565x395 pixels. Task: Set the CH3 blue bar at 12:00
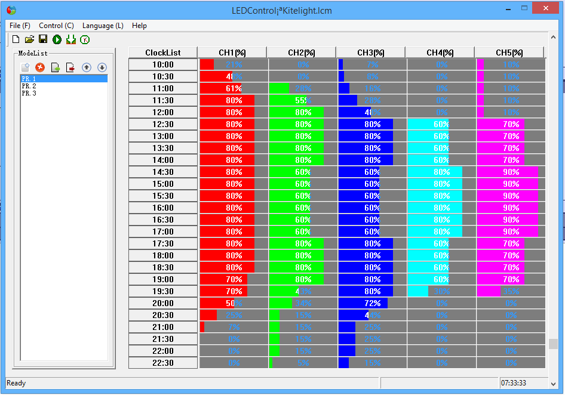click(372, 112)
